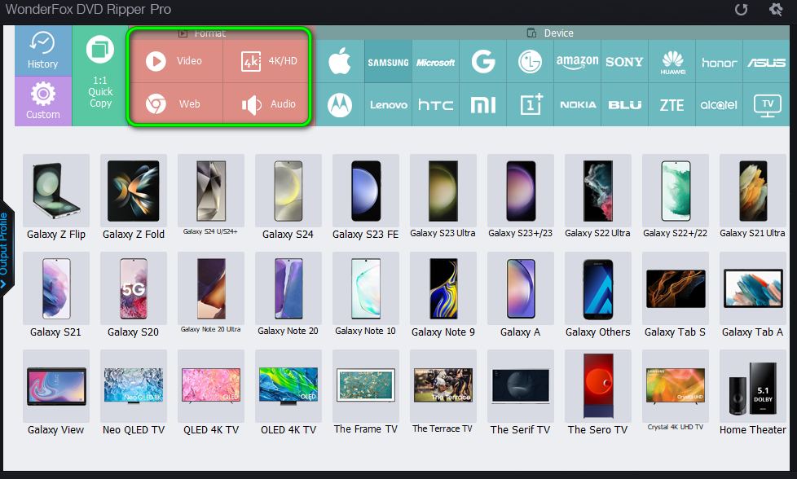Screen dimensions: 797x479
Task: Choose 1:1 Quick Copy mode
Action: coord(100,76)
